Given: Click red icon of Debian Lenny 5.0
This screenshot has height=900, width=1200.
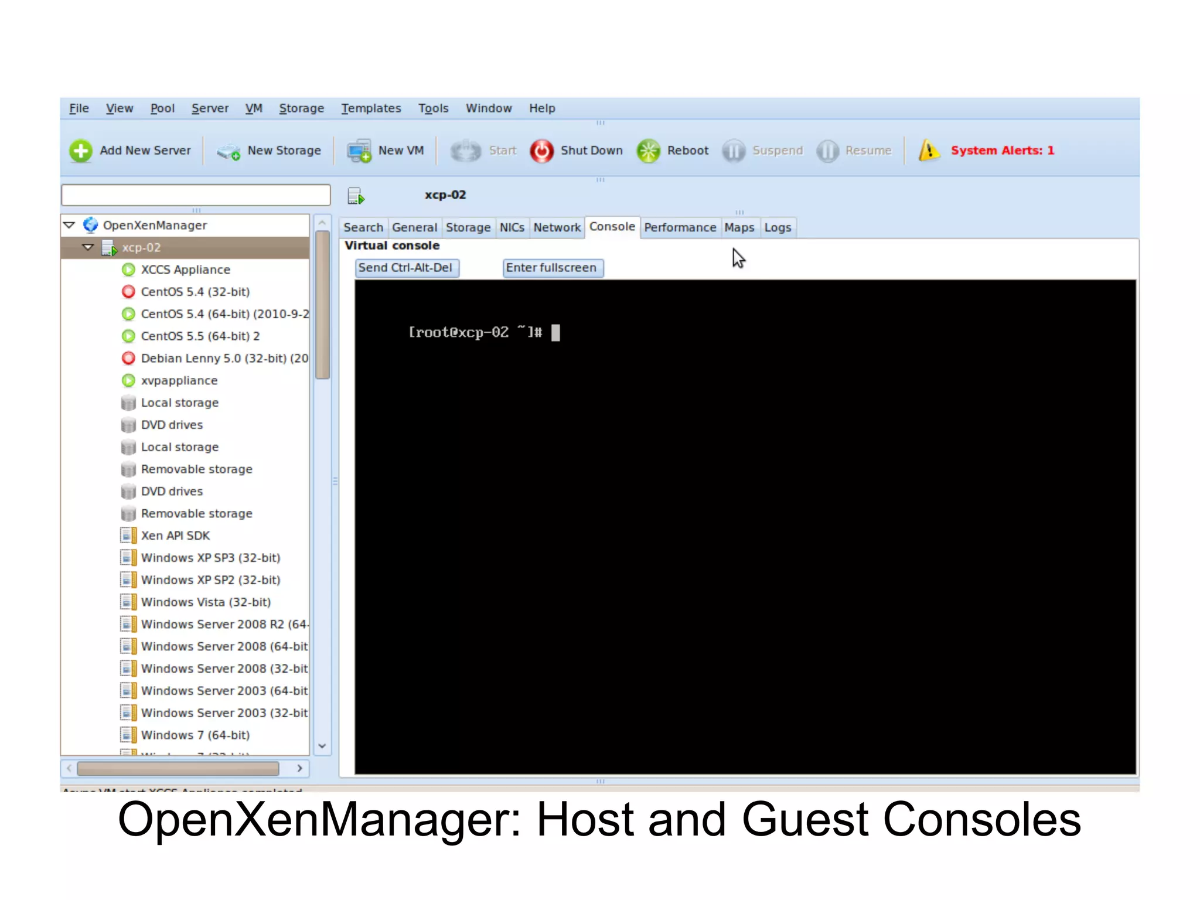Looking at the screenshot, I should coord(128,358).
